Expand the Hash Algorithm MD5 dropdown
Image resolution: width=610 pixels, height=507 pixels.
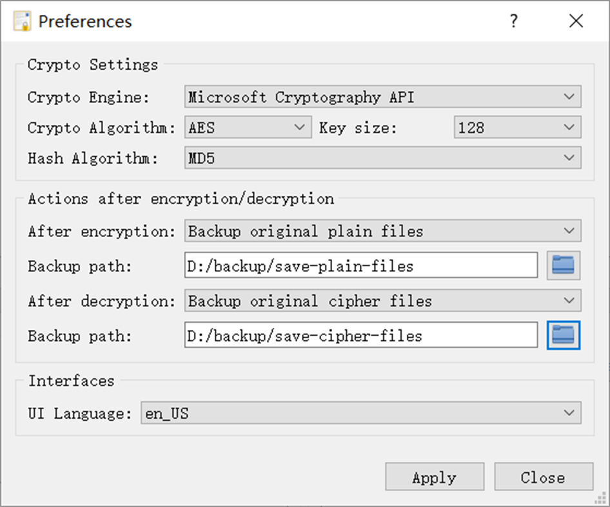click(x=382, y=158)
